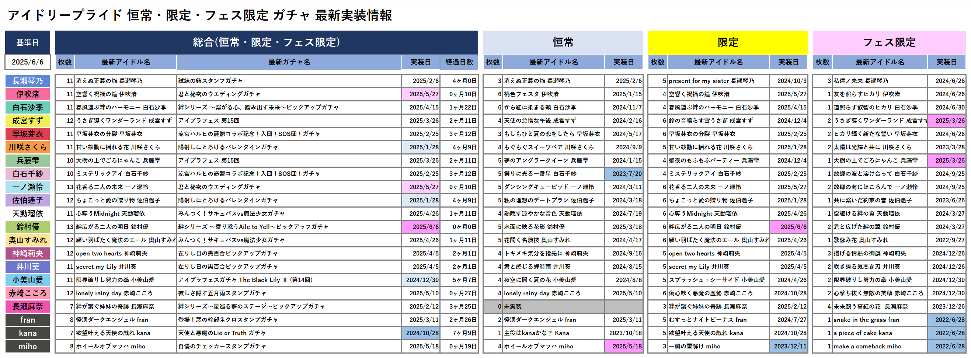Select the blue-highlighted date 2023/7/20

coord(624,174)
